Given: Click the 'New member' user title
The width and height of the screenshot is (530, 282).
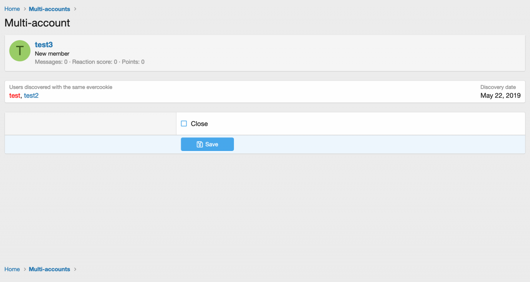Looking at the screenshot, I should point(52,54).
